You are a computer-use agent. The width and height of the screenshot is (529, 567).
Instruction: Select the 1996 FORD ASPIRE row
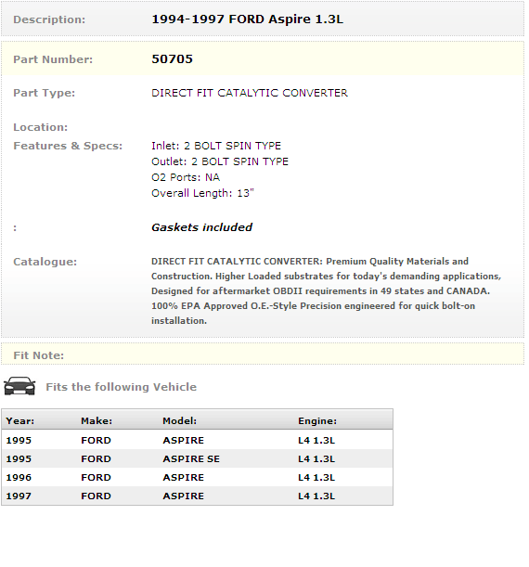[x=197, y=477]
